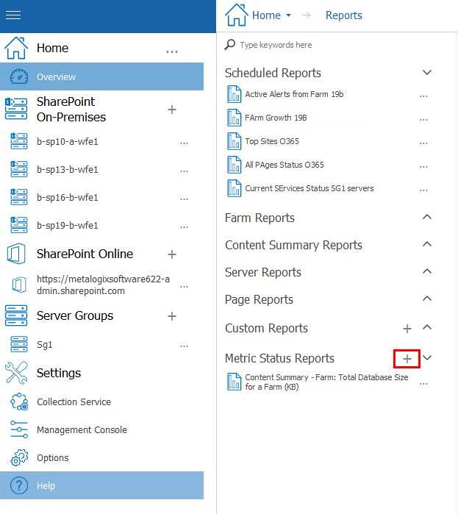This screenshot has height=514, width=458.
Task: Add a new Custom Report with plus
Action: 407,329
